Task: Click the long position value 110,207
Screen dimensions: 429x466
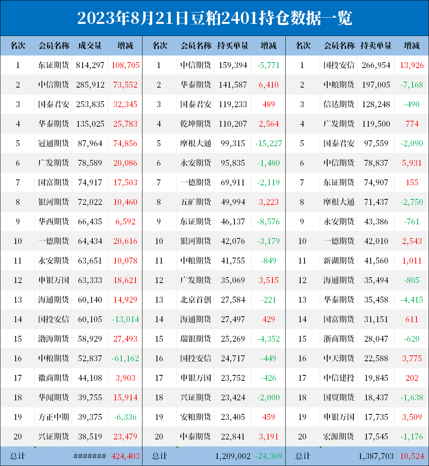Action: coord(233,124)
